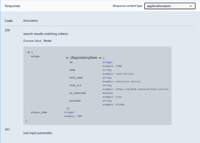Viewport: 200px width, 143px height.
Task: Click the integer type of status_code
Action: tap(69, 112)
